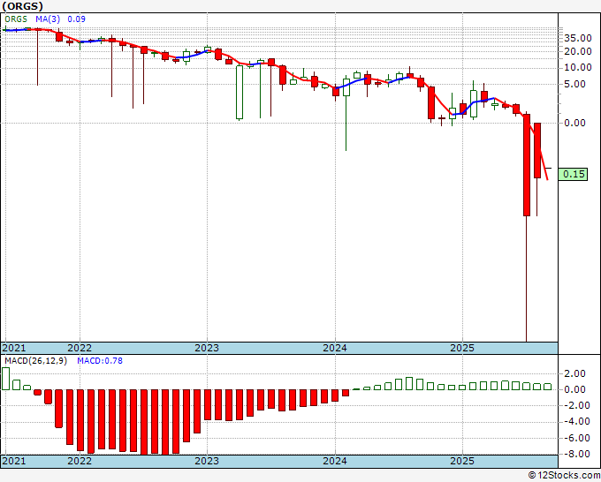601x482 pixels.
Task: Click the (ORGS) chart title
Action: [22, 6]
